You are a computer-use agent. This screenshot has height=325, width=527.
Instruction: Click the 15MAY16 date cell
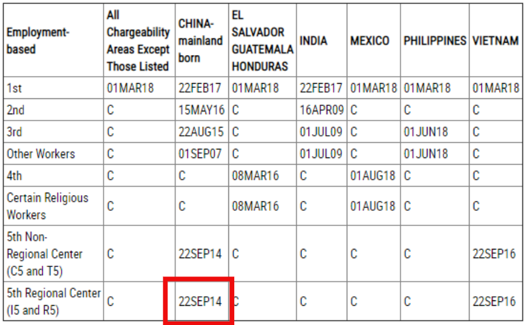tap(200, 110)
